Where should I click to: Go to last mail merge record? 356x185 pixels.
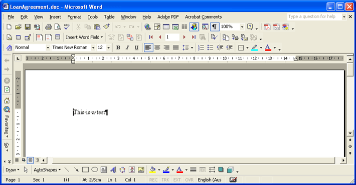pyautogui.click(x=194, y=37)
